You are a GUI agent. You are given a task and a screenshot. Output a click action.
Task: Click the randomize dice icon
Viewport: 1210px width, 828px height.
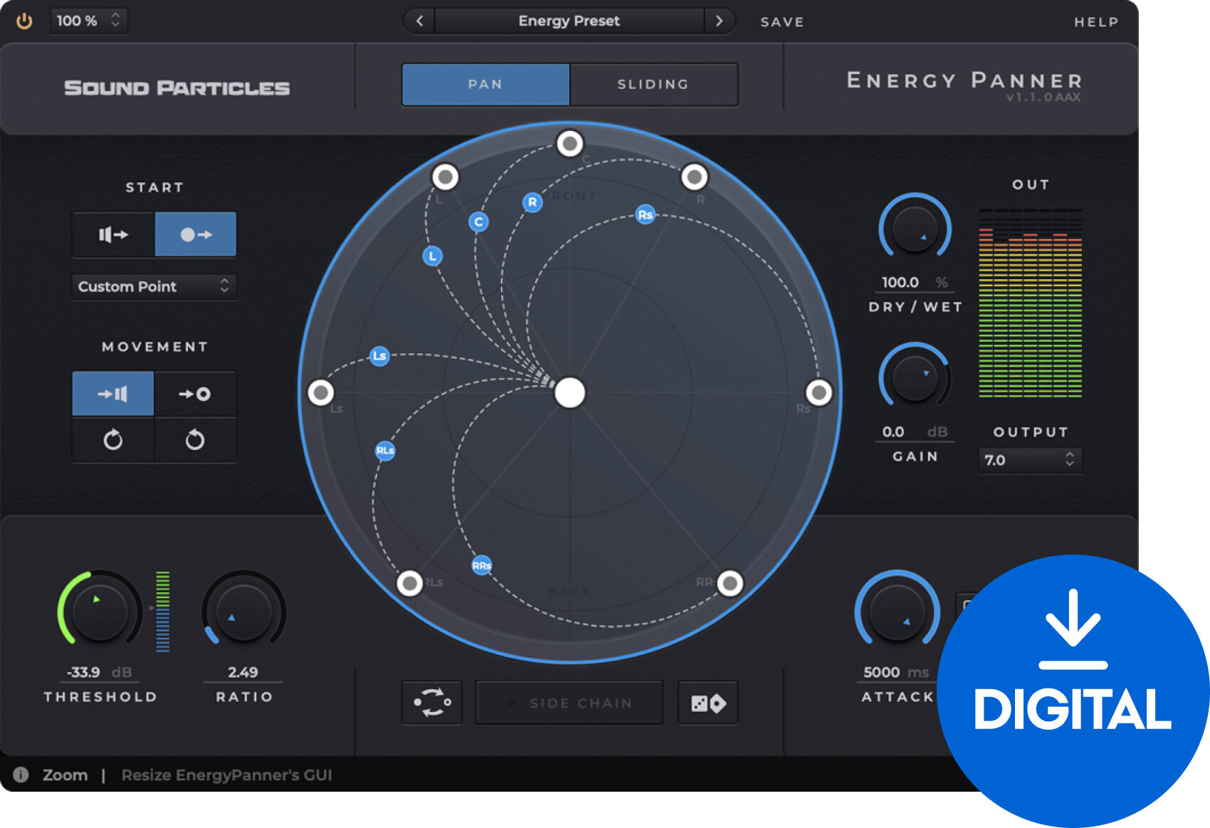coord(707,703)
